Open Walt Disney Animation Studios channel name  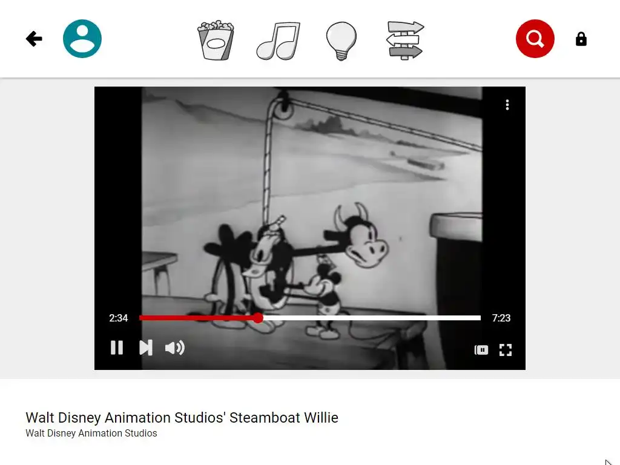point(91,434)
